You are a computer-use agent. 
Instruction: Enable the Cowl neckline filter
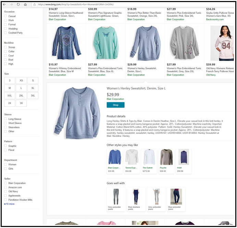coord(5,55)
